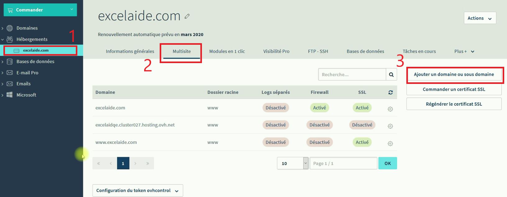Click the Domaines globe icon
This screenshot has width=507, height=197.
(x=10, y=28)
